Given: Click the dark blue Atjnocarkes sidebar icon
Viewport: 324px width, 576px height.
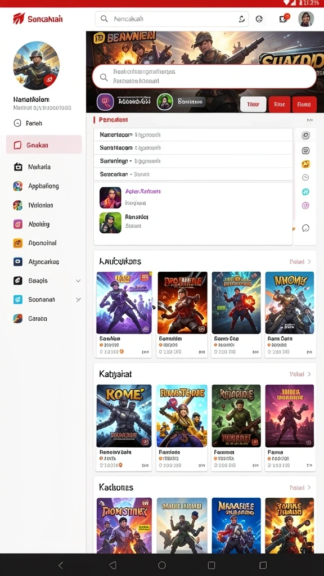Looking at the screenshot, I should (x=17, y=262).
